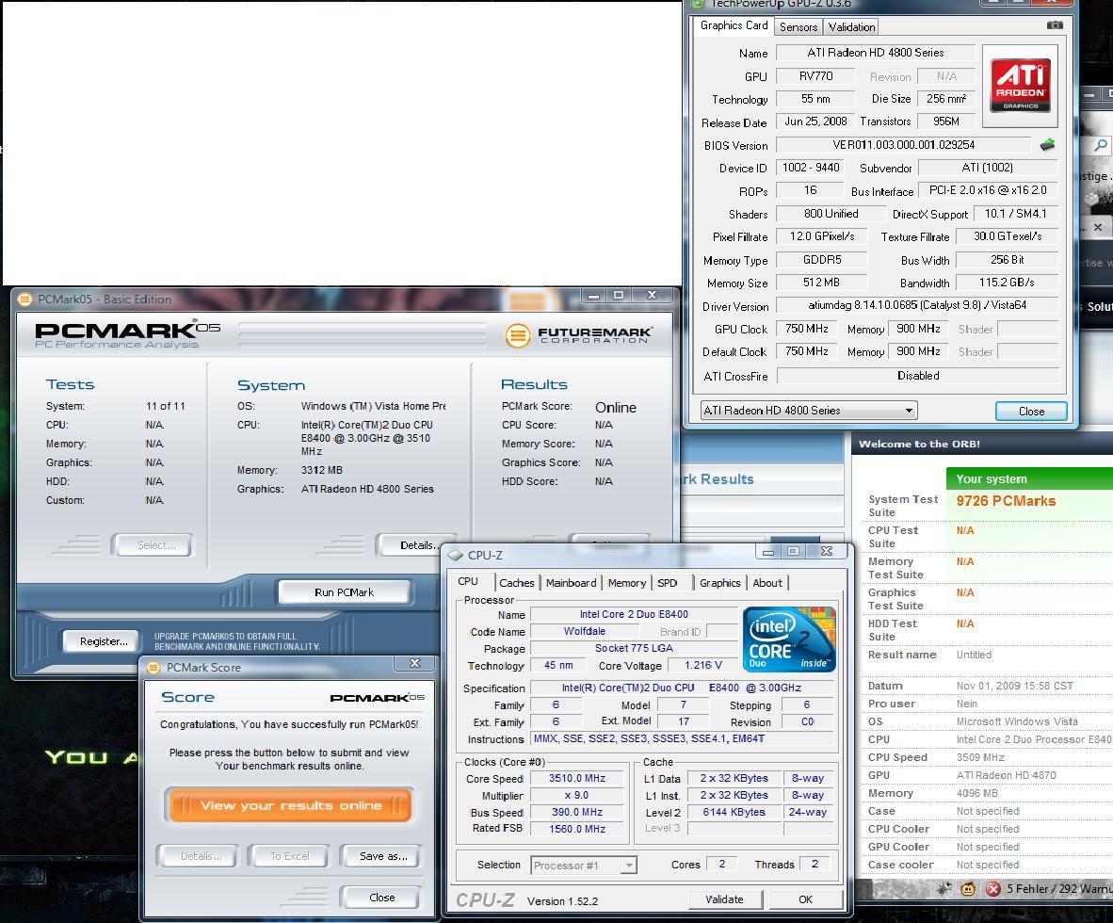The height and width of the screenshot is (923, 1113).
Task: Click the PCMark Score dialog title icon
Action: (x=153, y=668)
